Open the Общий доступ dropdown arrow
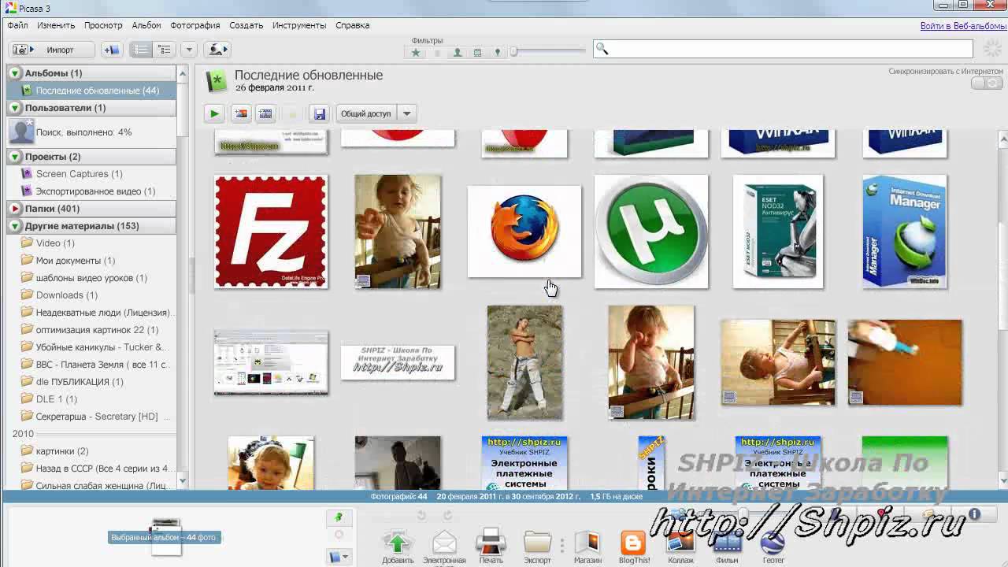Image resolution: width=1008 pixels, height=567 pixels. [x=407, y=113]
